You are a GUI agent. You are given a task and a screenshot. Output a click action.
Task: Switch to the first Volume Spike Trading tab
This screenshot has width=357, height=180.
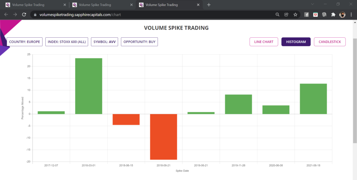coord(31,5)
